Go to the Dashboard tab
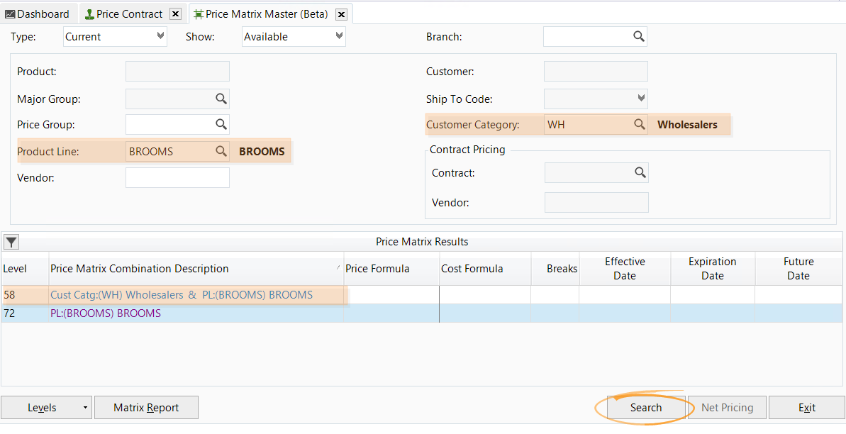This screenshot has width=846, height=434. point(39,13)
